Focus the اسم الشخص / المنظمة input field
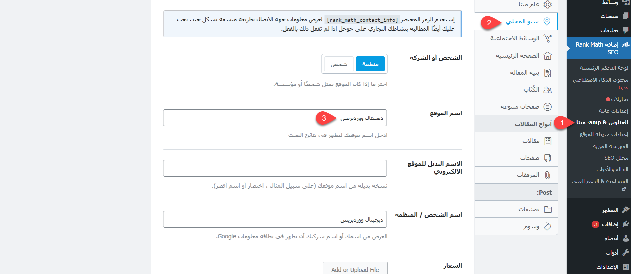 point(275,219)
